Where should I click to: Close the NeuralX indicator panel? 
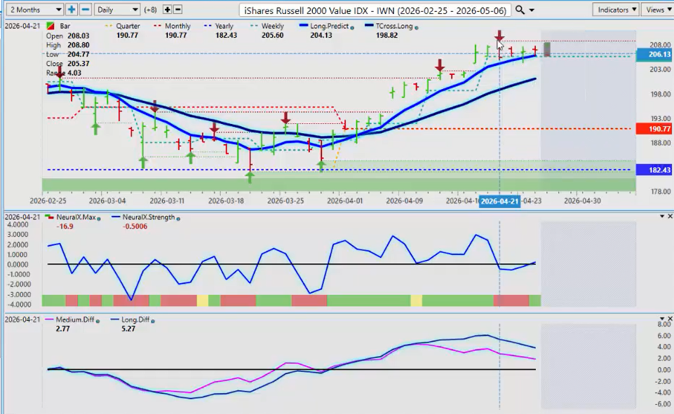click(x=670, y=216)
